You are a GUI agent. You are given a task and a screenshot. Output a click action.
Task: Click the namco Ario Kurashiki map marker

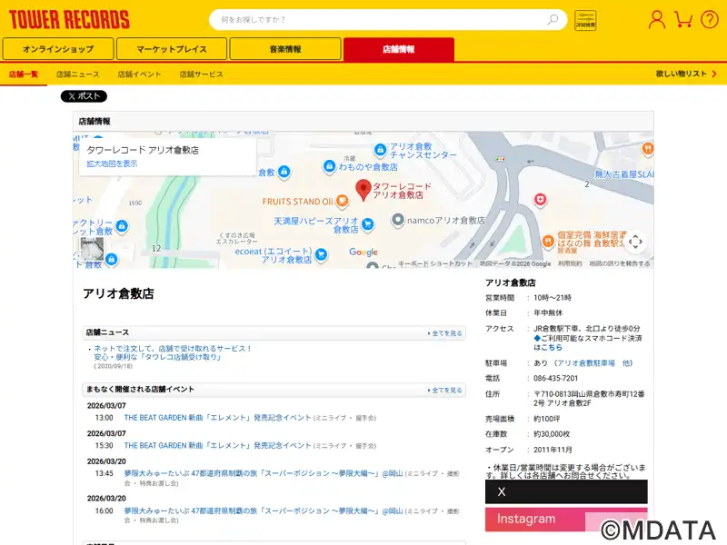click(398, 221)
